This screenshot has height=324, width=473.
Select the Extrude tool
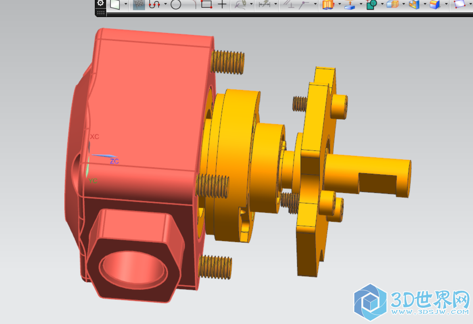[x=329, y=4]
